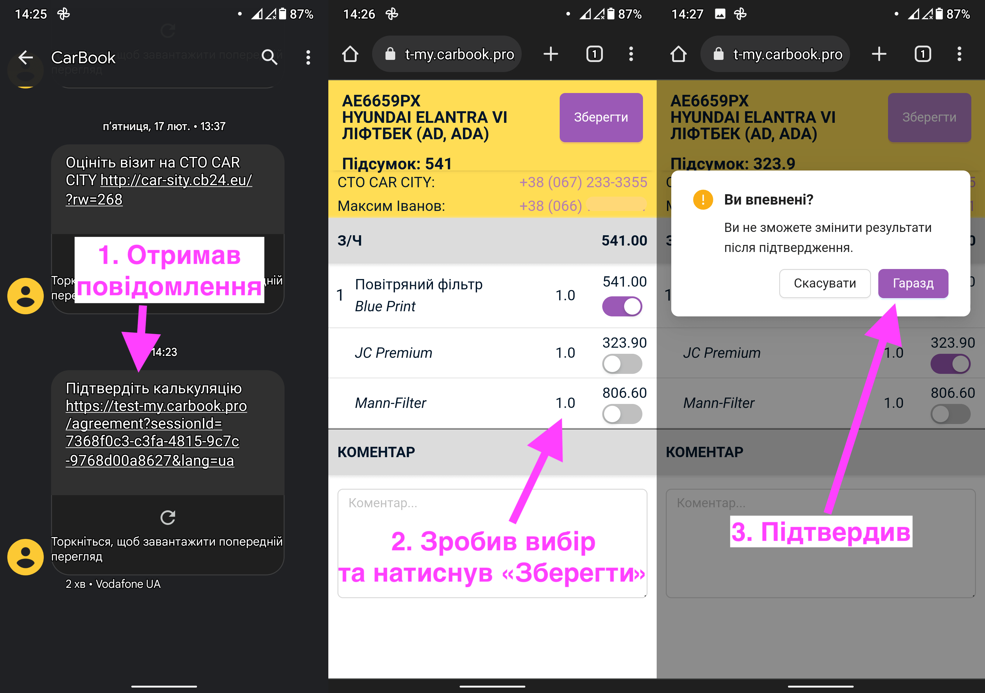Open overflow menu in right browser

click(959, 54)
